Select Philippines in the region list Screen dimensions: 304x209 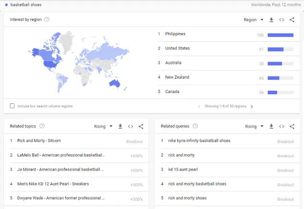point(175,34)
